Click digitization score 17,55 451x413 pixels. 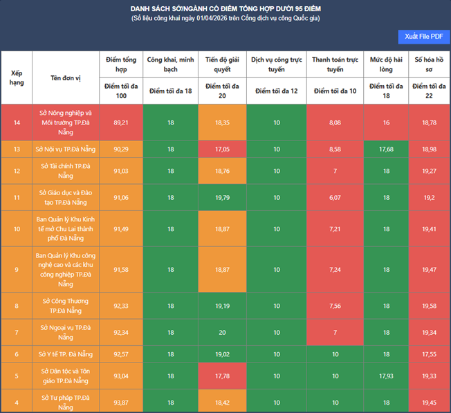point(429,354)
